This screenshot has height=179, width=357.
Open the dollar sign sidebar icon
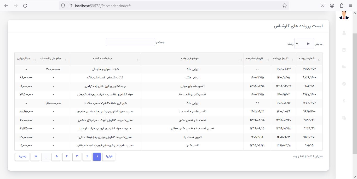344,101
